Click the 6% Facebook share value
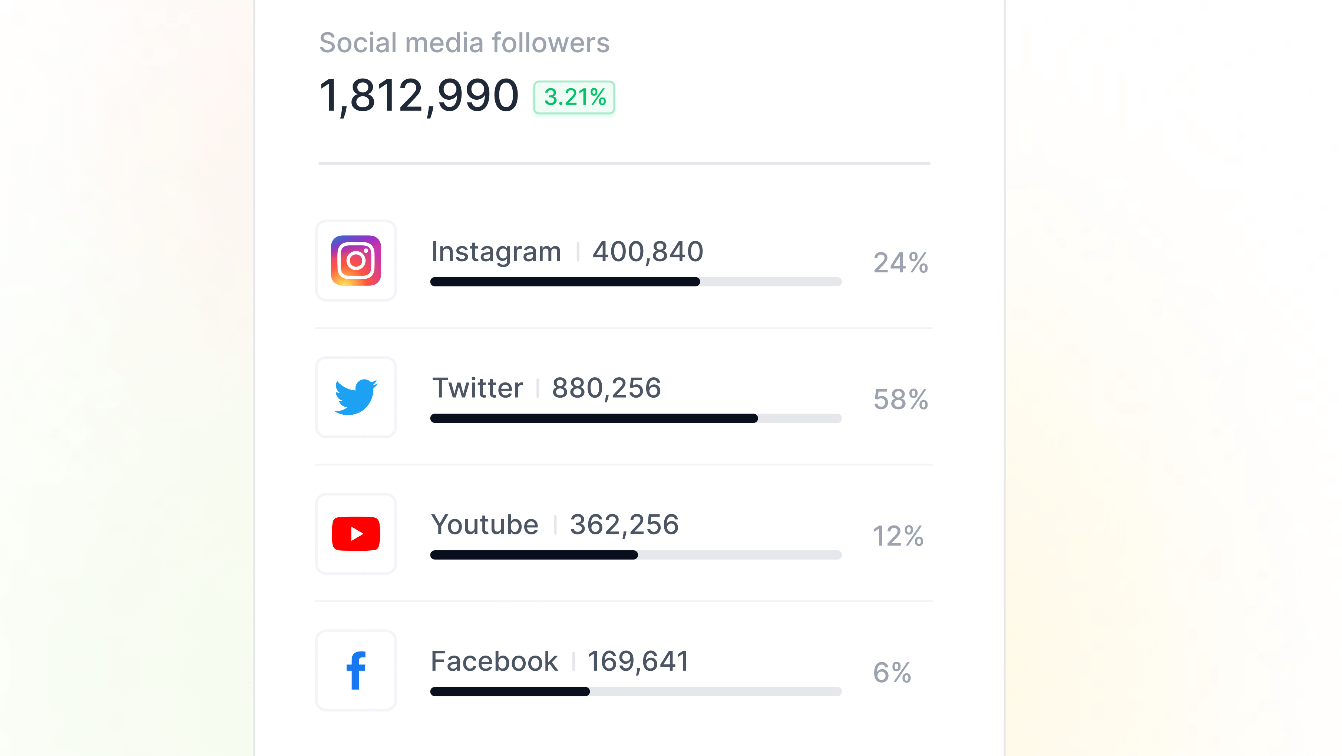This screenshot has height=756, width=1342. 892,673
